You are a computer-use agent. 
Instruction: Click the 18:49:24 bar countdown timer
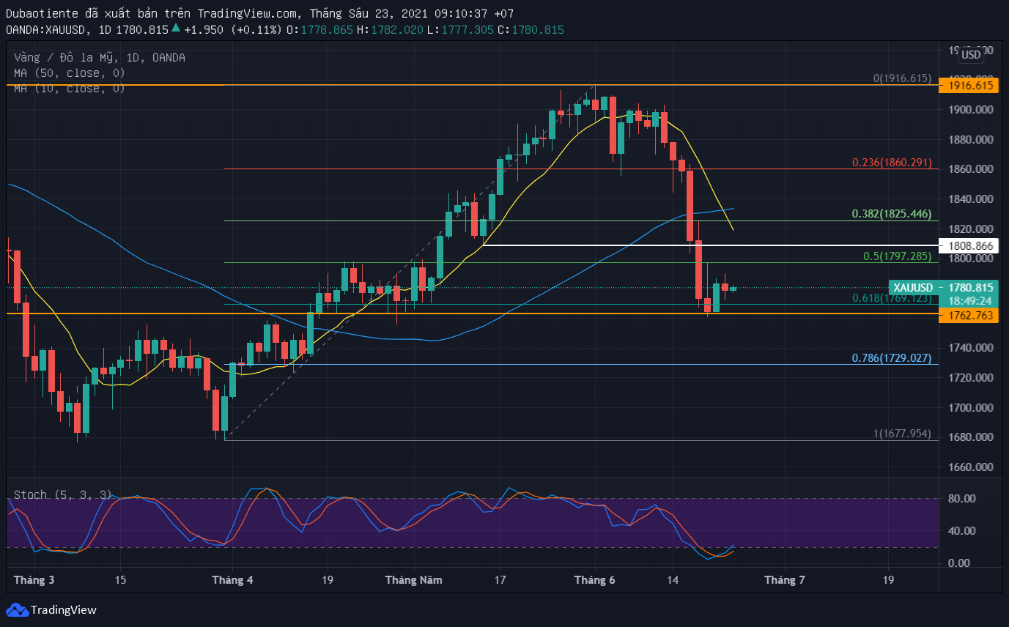pyautogui.click(x=970, y=301)
